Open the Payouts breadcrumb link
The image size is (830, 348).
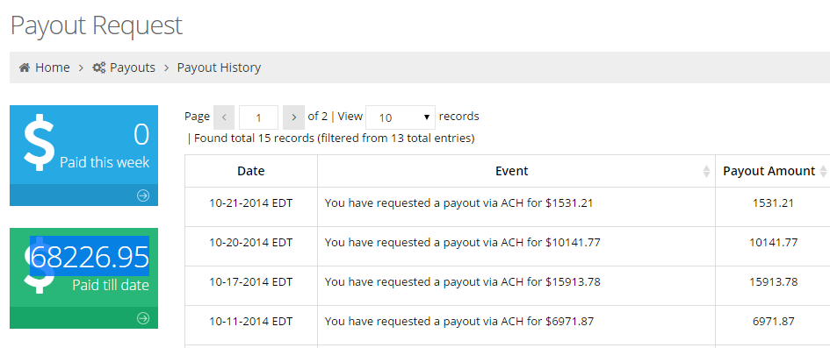pyautogui.click(x=133, y=67)
